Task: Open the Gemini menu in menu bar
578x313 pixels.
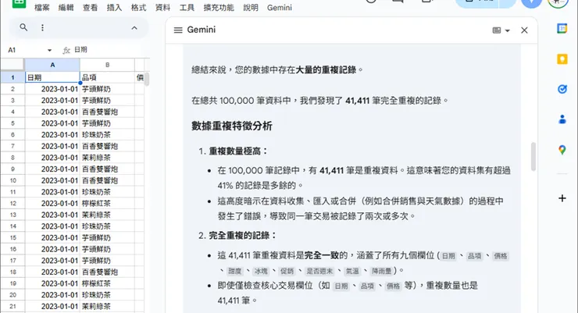Action: point(280,8)
